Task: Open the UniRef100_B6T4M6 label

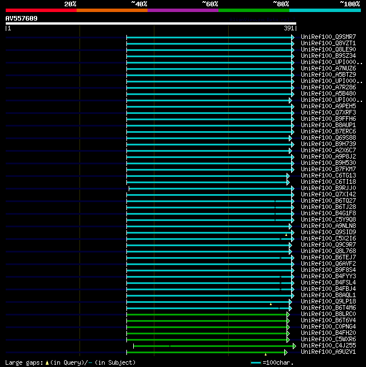Action: click(328, 308)
